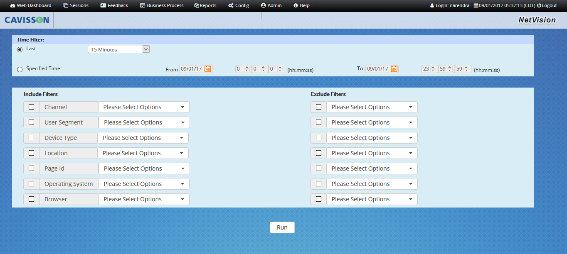Open the Feedback menu

point(114,5)
